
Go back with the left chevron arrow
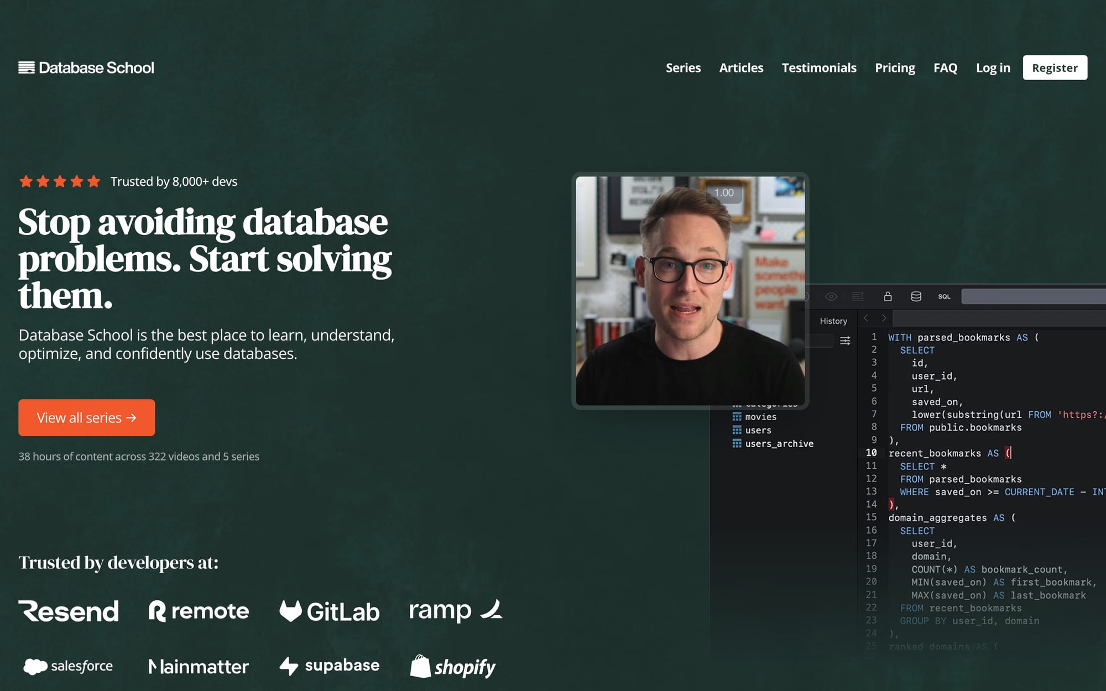[867, 318]
